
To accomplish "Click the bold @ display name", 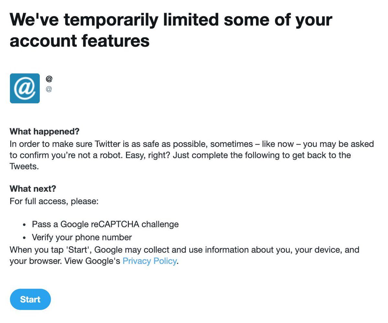I will pos(49,79).
